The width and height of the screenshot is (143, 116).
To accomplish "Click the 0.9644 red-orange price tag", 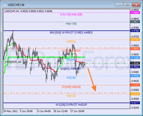I will coord(135,49).
